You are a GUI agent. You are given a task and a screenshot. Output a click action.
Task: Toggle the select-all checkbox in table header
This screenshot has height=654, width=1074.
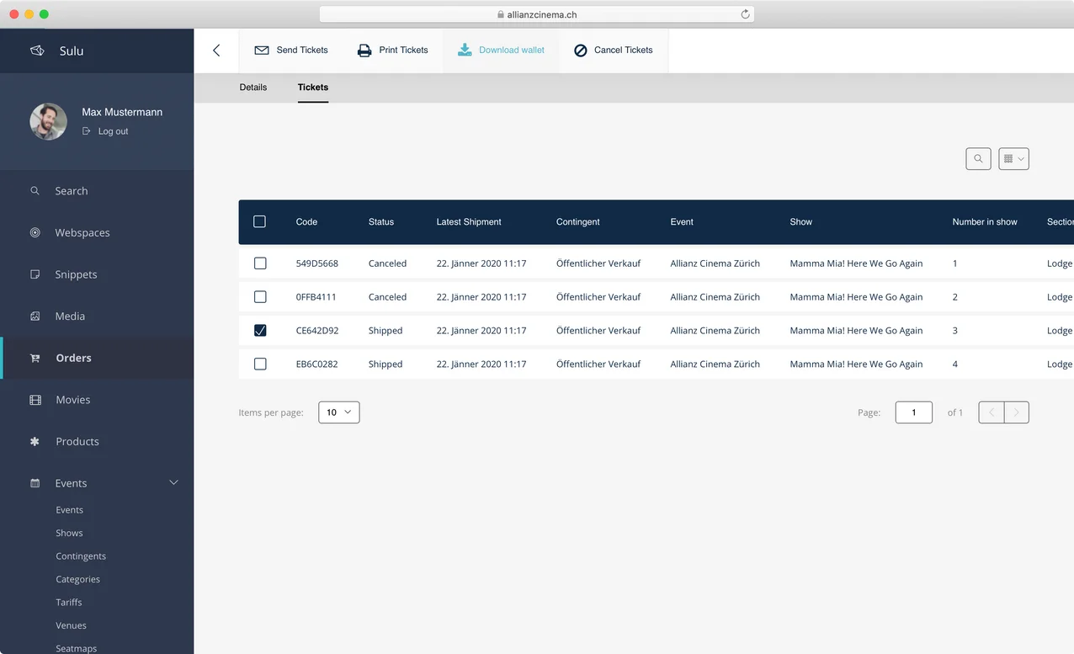coord(259,221)
